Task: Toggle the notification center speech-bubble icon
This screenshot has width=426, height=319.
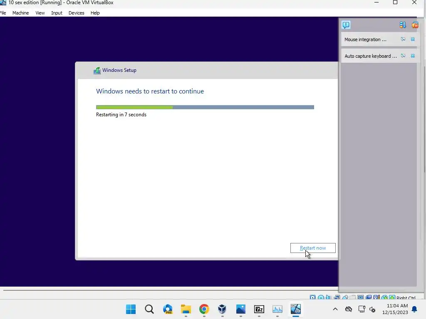Action: coord(346,25)
